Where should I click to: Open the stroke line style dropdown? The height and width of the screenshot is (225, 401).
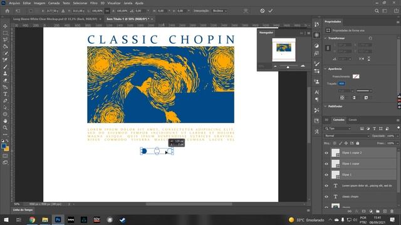coord(364,91)
